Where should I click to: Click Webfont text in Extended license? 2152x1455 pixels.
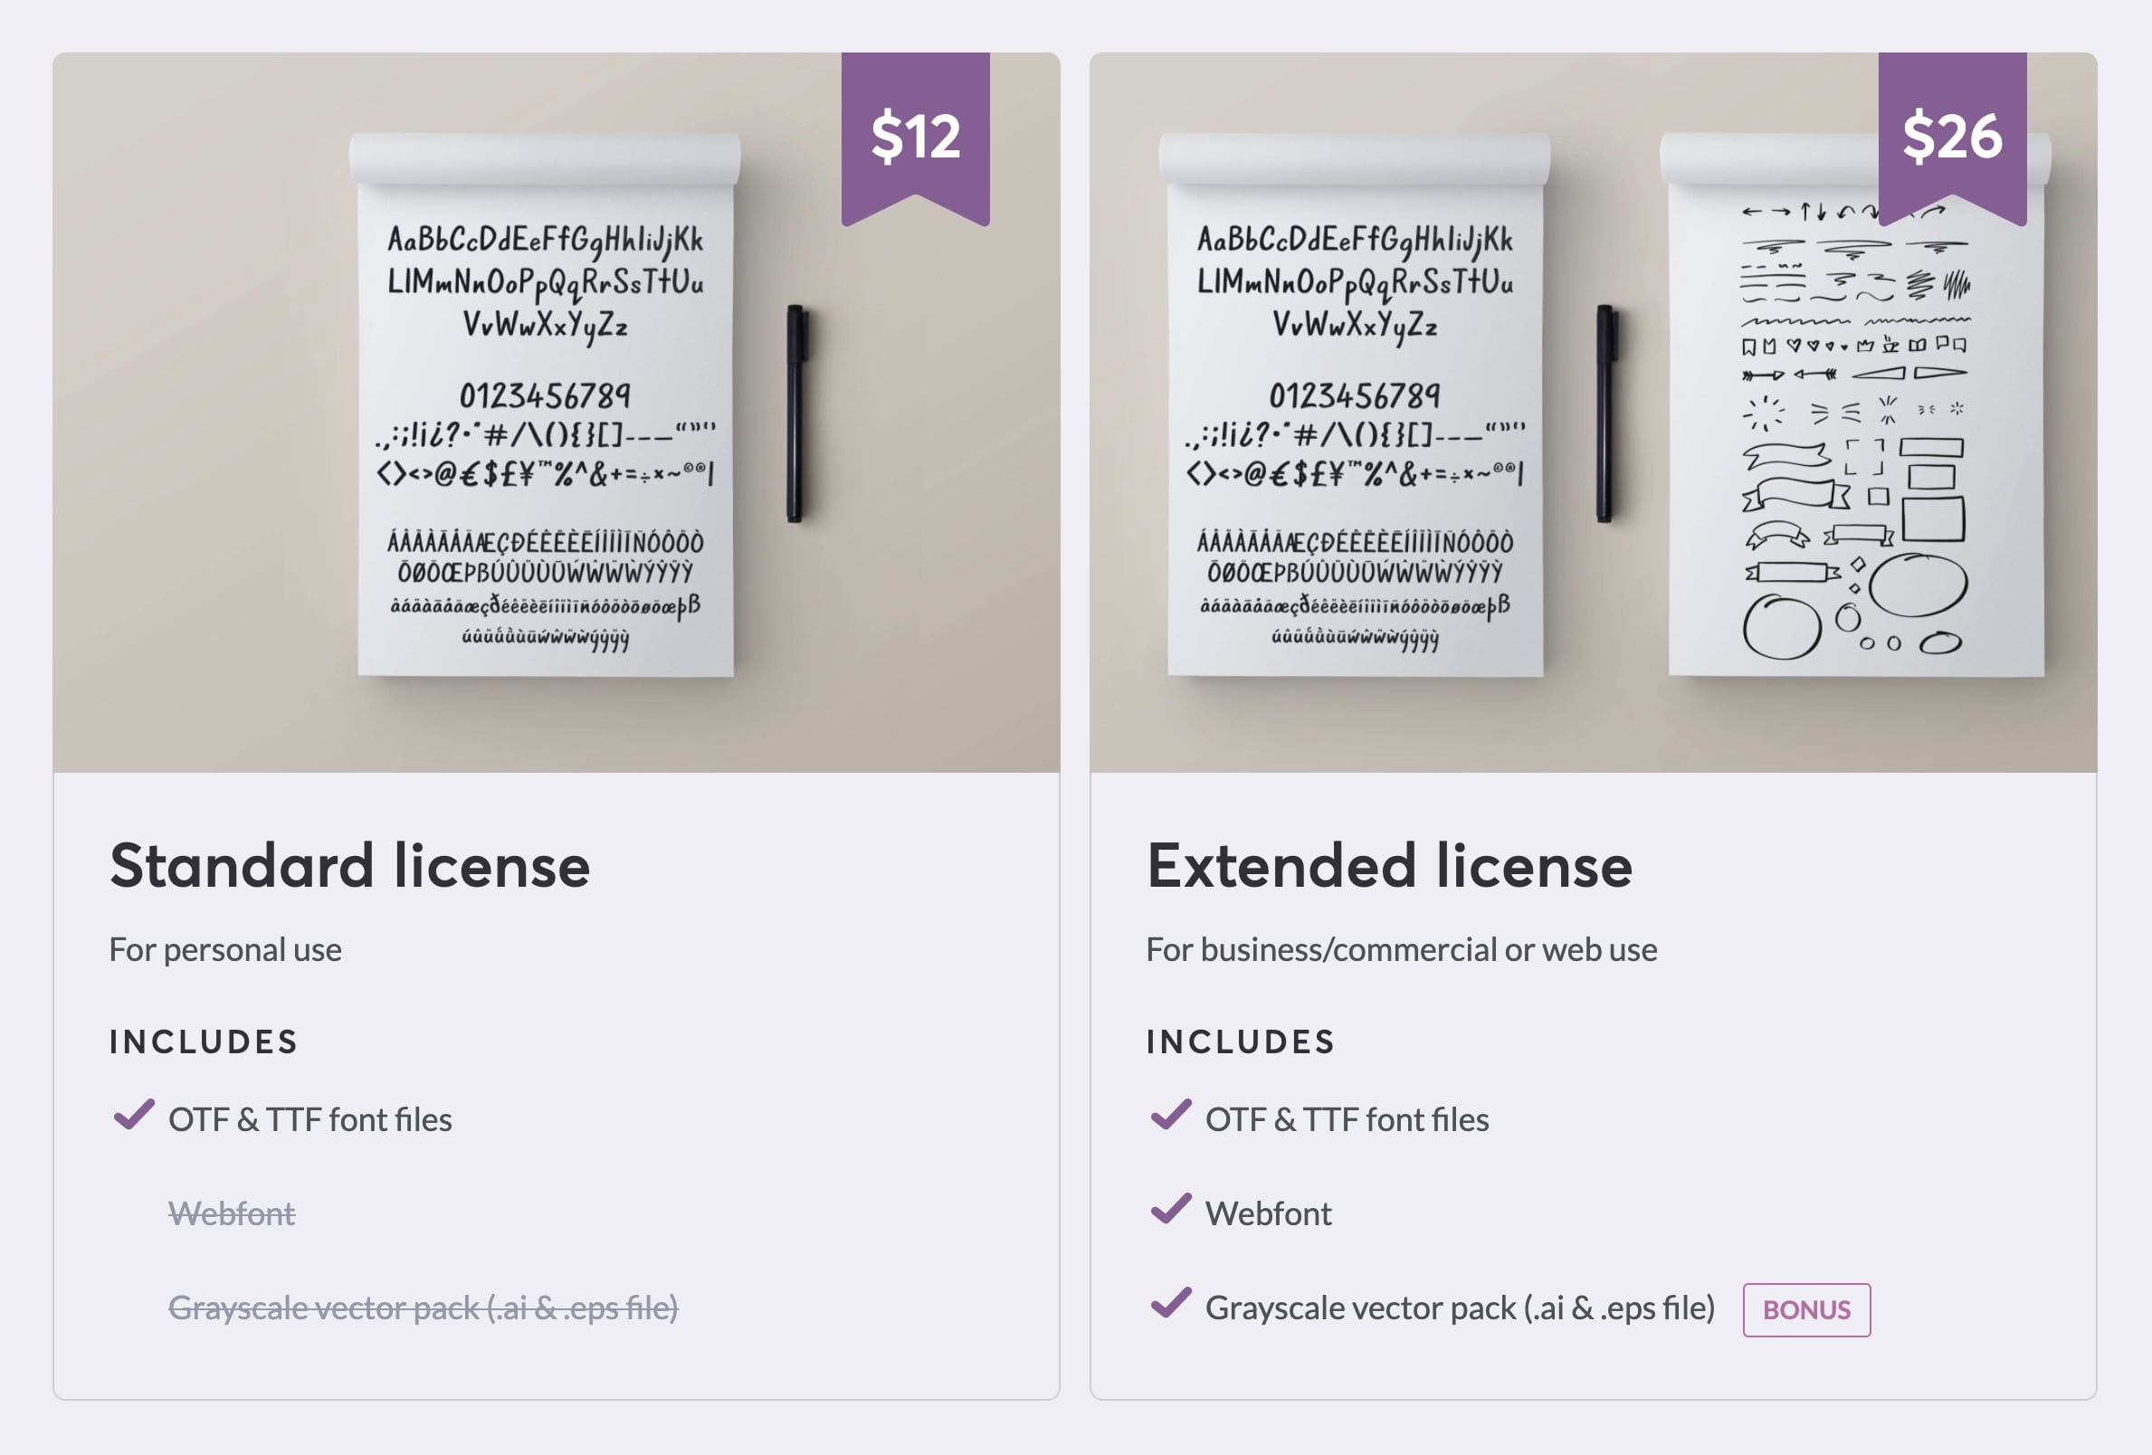1269,1213
